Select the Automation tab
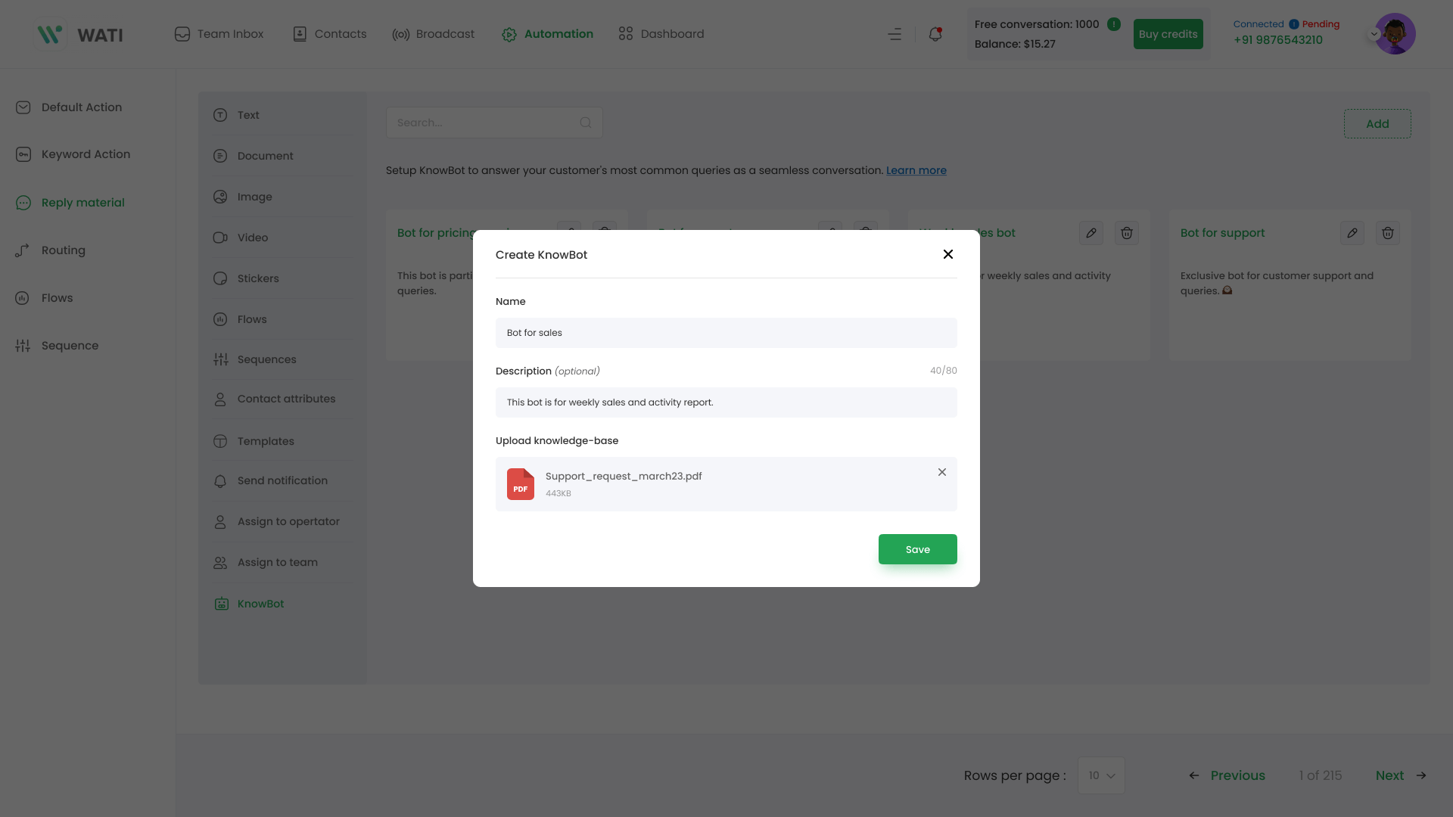 coord(547,34)
